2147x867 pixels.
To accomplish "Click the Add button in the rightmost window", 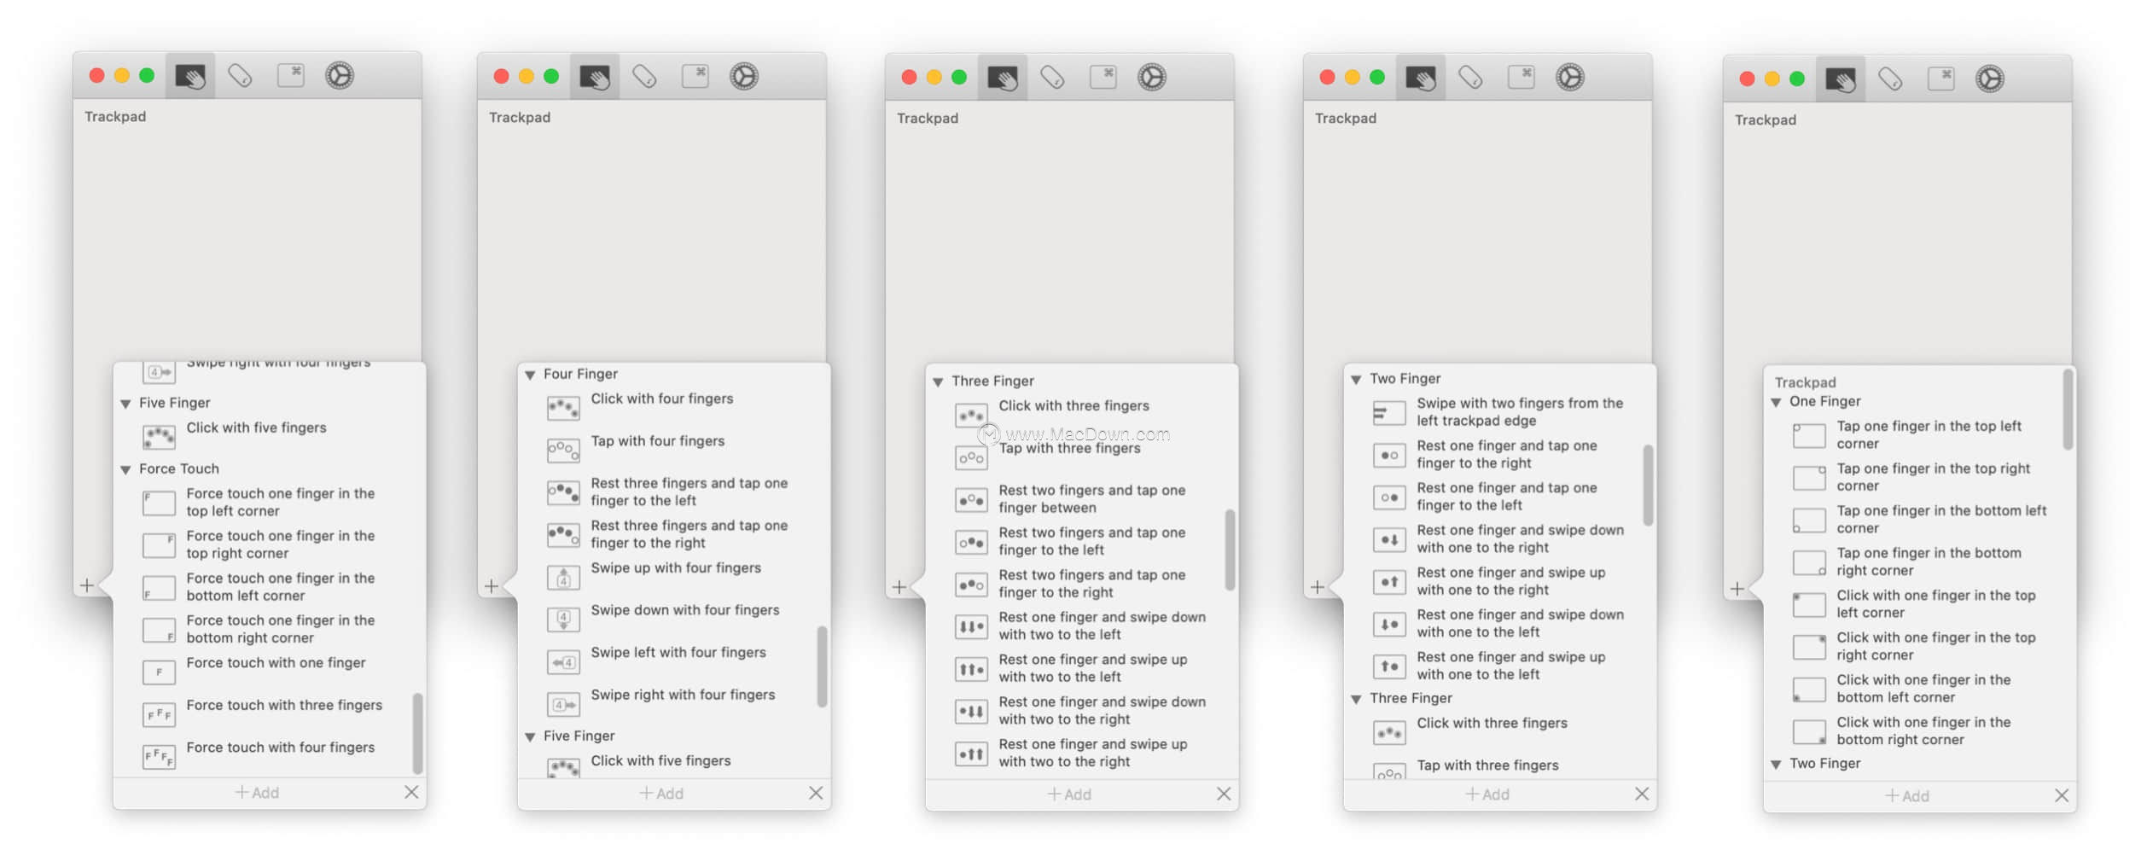I will click(1907, 796).
